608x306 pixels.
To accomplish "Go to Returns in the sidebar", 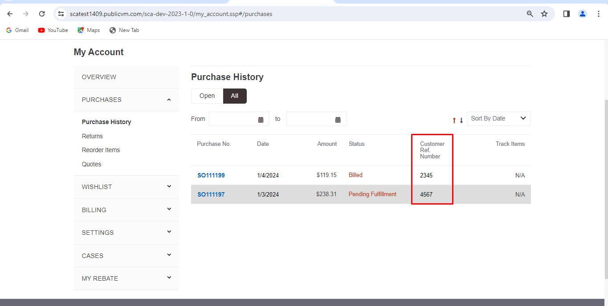I will [92, 136].
